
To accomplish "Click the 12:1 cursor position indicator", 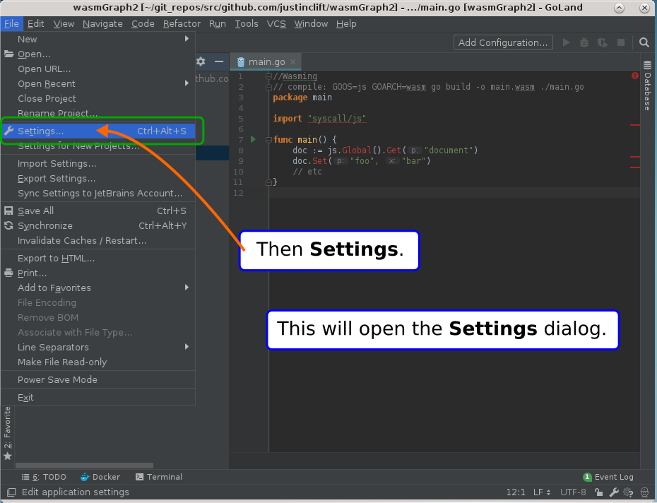I will click(x=516, y=492).
